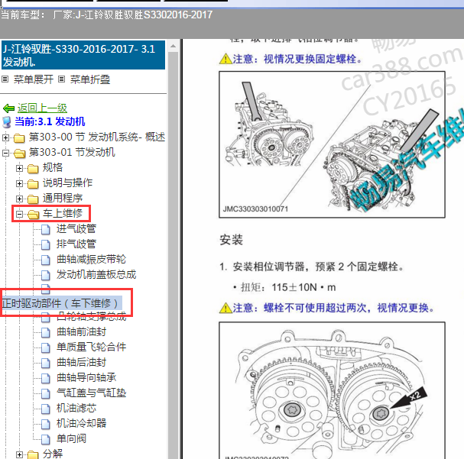Click the J-江铃驭胜-S330-2016-2017- 3.1 发动机 header
464x459 pixels.
tap(83, 55)
